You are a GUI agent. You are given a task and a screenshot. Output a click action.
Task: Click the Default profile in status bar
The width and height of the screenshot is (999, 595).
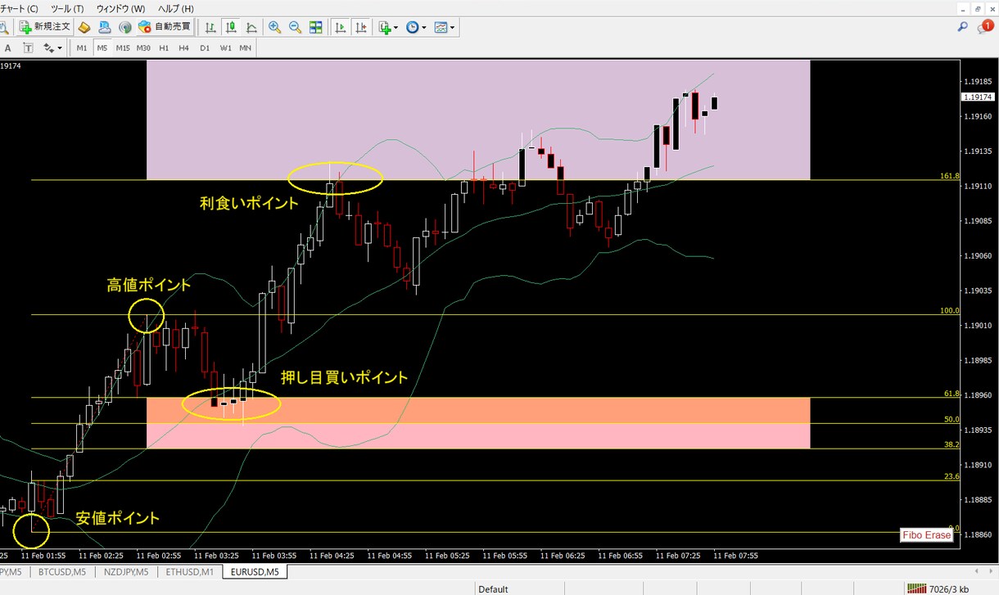click(x=493, y=588)
